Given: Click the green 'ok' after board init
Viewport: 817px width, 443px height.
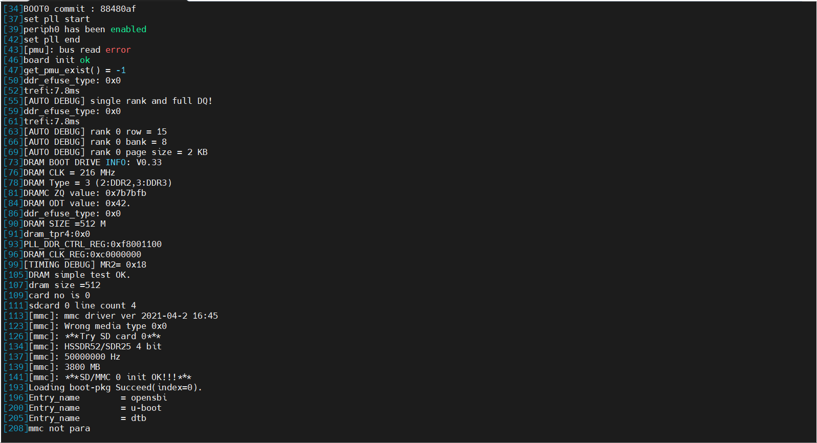Looking at the screenshot, I should click(85, 60).
